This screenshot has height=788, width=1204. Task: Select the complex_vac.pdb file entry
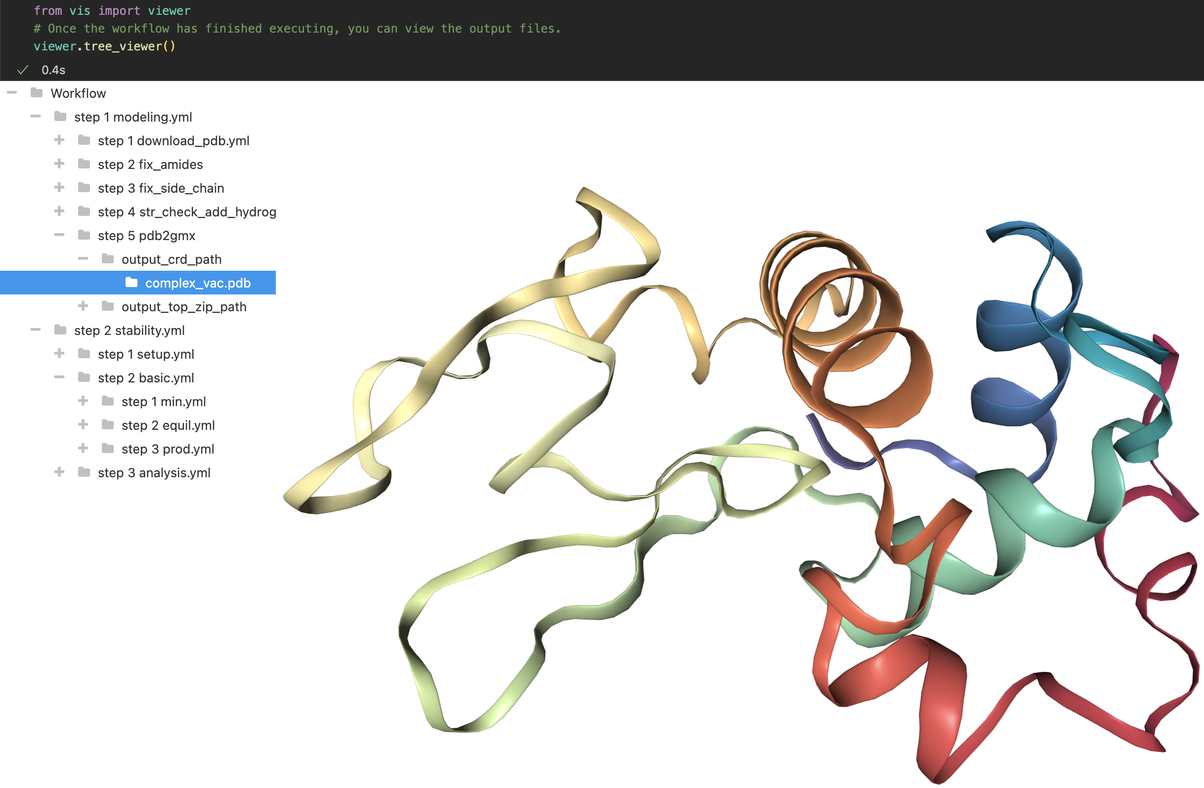point(137,282)
